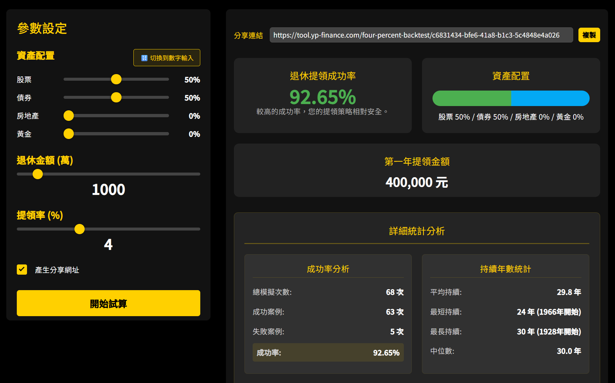This screenshot has height=383, width=615.
Task: Click the 股票 50% / 債券 50% allocation summary text
Action: (511, 117)
